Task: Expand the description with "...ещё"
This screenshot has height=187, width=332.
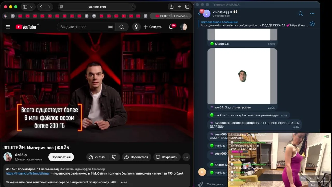Action: (123, 182)
